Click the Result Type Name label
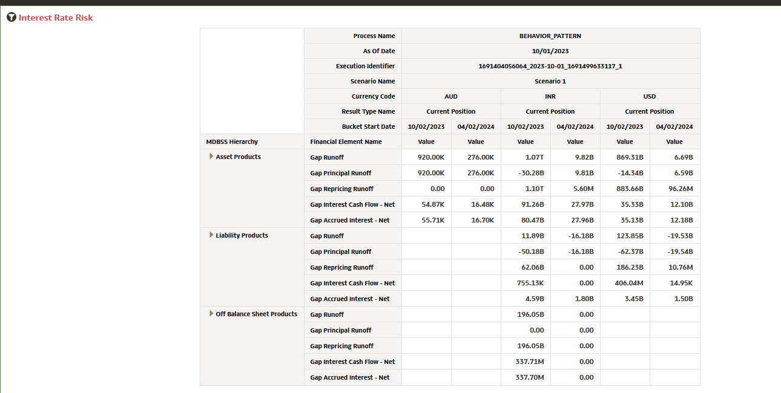The width and height of the screenshot is (781, 393). (x=368, y=112)
